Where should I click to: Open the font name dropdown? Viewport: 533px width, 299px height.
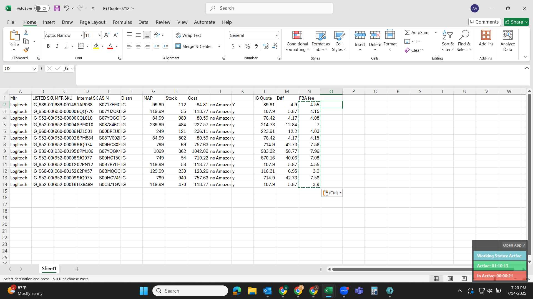pyautogui.click(x=81, y=35)
